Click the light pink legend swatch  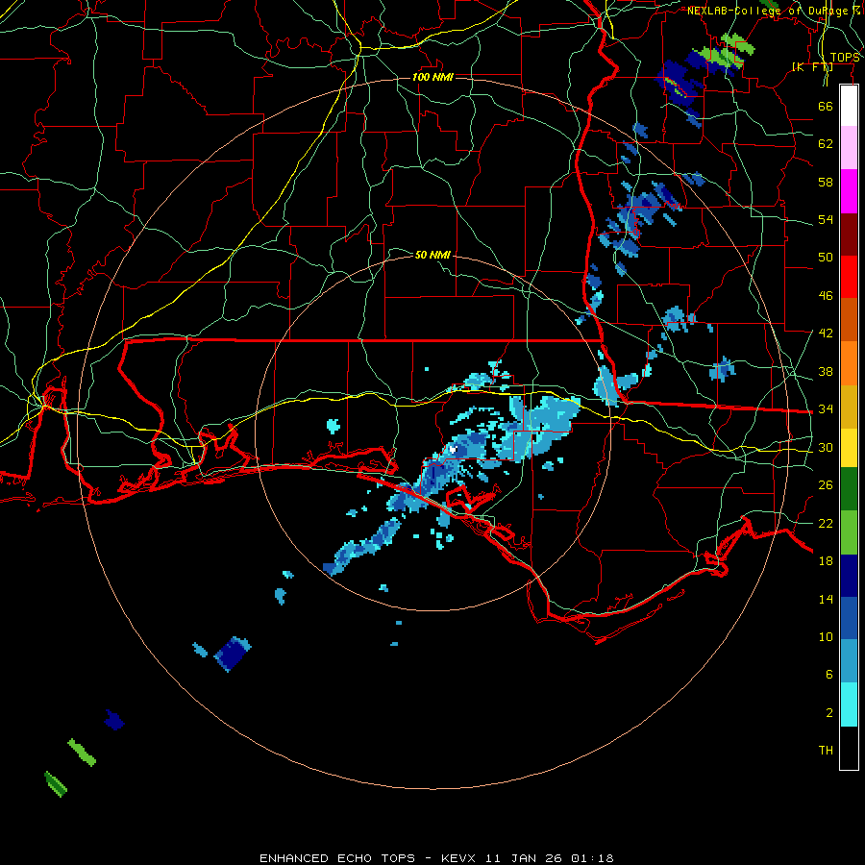[x=849, y=147]
